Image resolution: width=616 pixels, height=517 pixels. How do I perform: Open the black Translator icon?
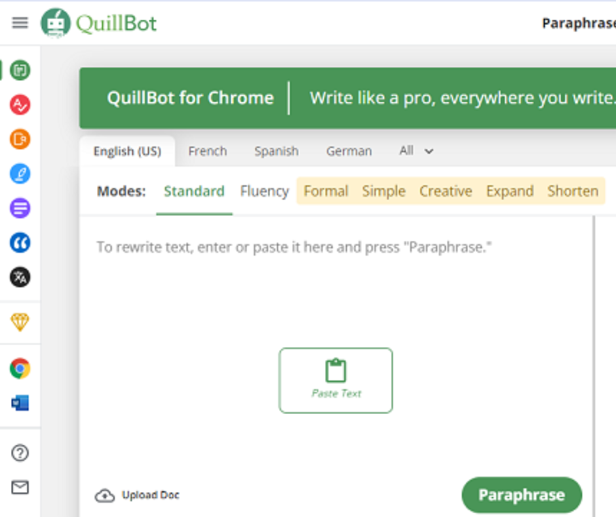[x=20, y=278]
